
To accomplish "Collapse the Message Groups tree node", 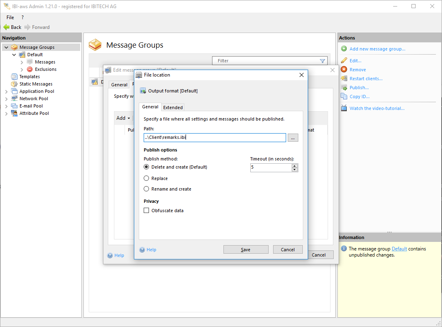I will pos(6,48).
